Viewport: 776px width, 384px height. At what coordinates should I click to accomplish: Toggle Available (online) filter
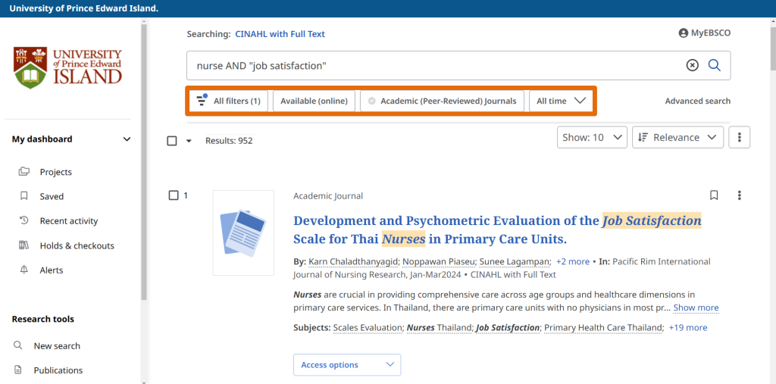314,101
